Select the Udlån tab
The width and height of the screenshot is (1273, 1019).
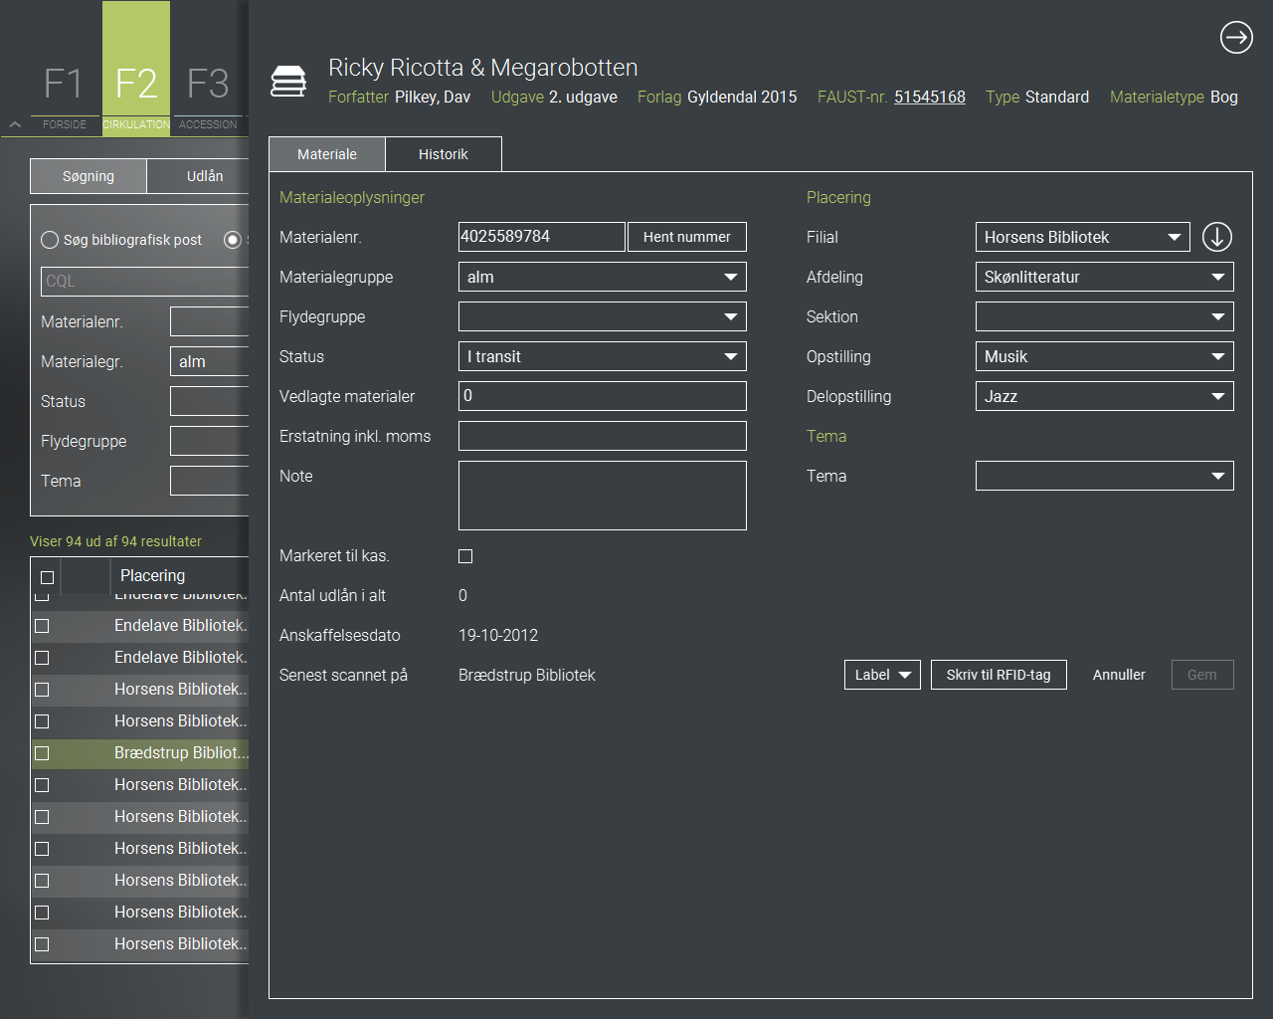199,176
